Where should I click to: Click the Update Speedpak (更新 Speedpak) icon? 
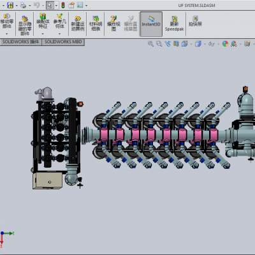(x=174, y=24)
